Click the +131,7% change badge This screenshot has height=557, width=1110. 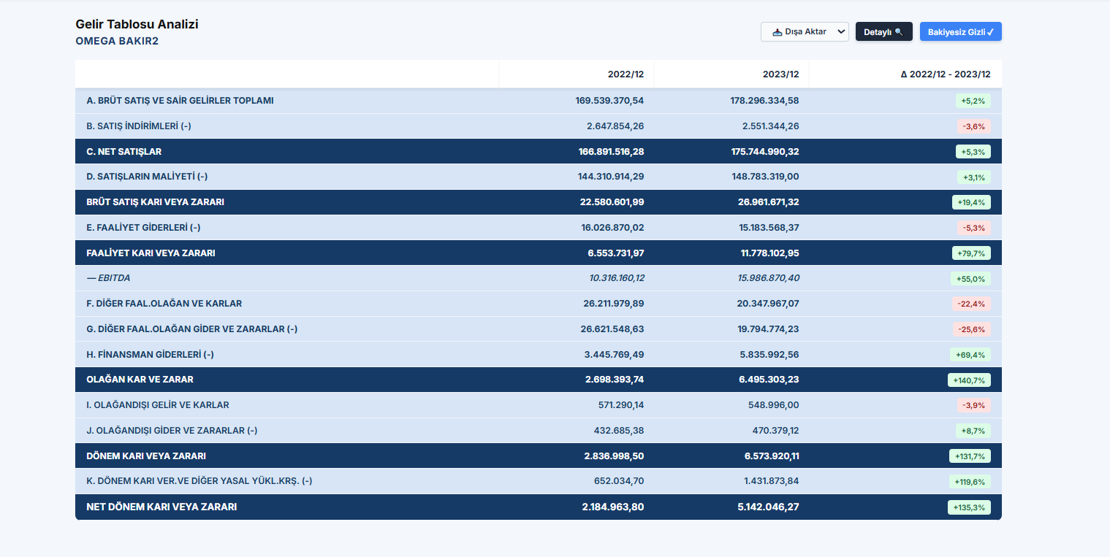tap(970, 456)
